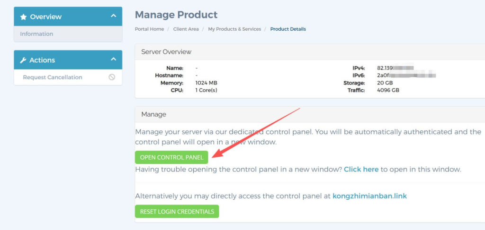Choose Request Cancellation in the Actions panel

click(x=53, y=77)
